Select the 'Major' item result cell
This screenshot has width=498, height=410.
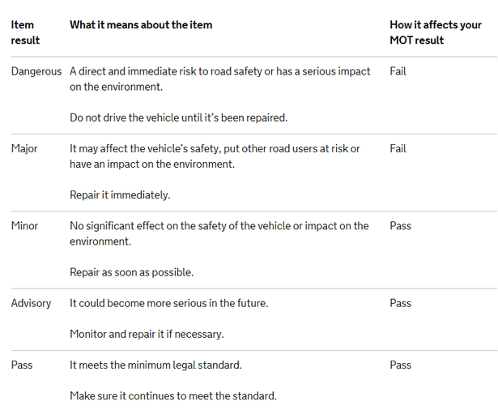pyautogui.click(x=24, y=149)
